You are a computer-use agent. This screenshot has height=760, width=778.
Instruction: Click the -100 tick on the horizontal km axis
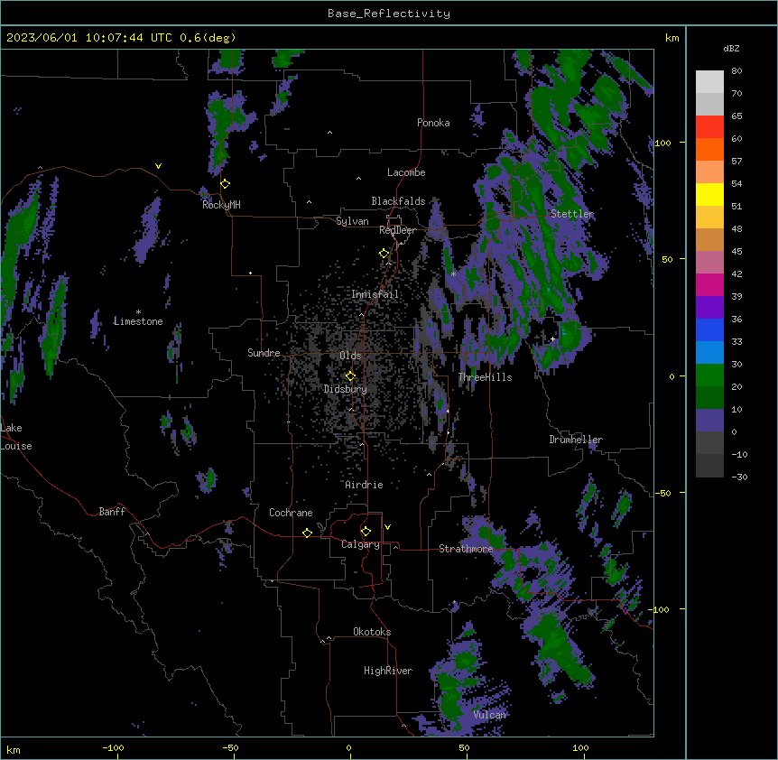113,747
